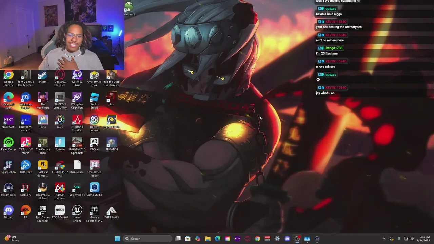Select the Wallpaper Engine desktop icon

25,101
